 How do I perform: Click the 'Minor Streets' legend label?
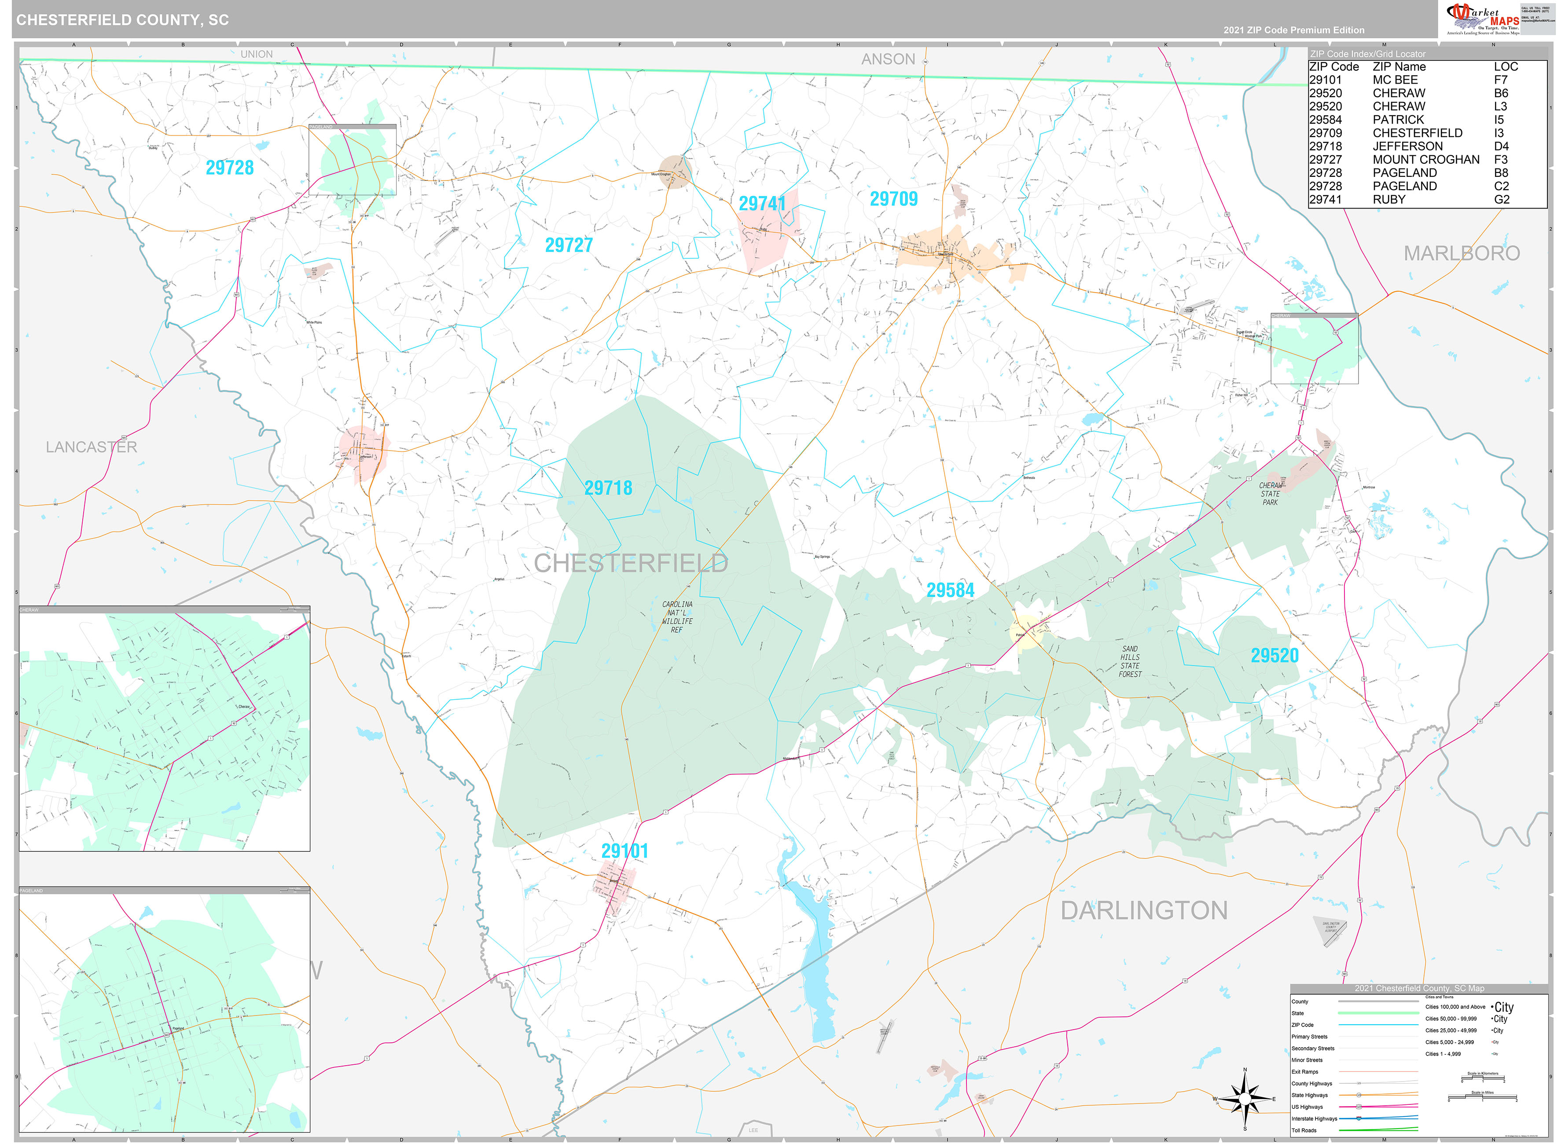tap(1307, 1060)
